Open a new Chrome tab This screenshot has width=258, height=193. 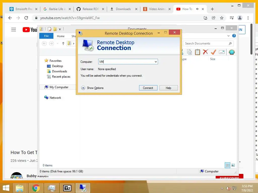pyautogui.click(x=212, y=9)
